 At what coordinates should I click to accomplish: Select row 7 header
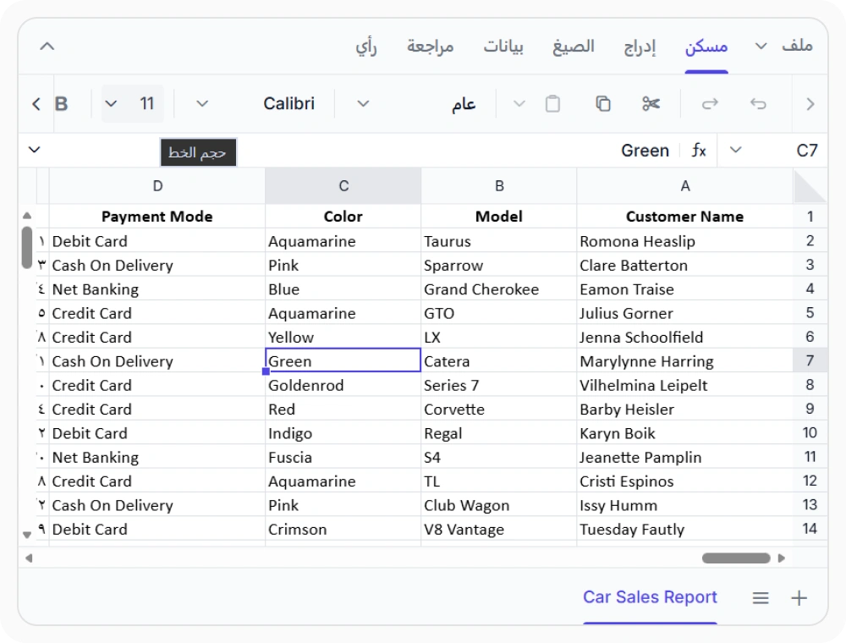click(x=810, y=360)
